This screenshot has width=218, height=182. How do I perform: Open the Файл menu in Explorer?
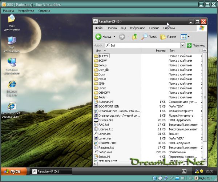99,28
